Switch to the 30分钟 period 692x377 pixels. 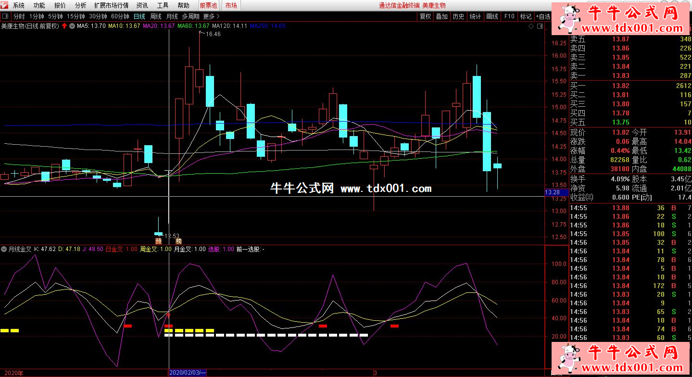(x=98, y=16)
